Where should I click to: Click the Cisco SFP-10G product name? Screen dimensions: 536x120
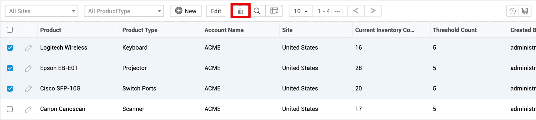(60, 88)
